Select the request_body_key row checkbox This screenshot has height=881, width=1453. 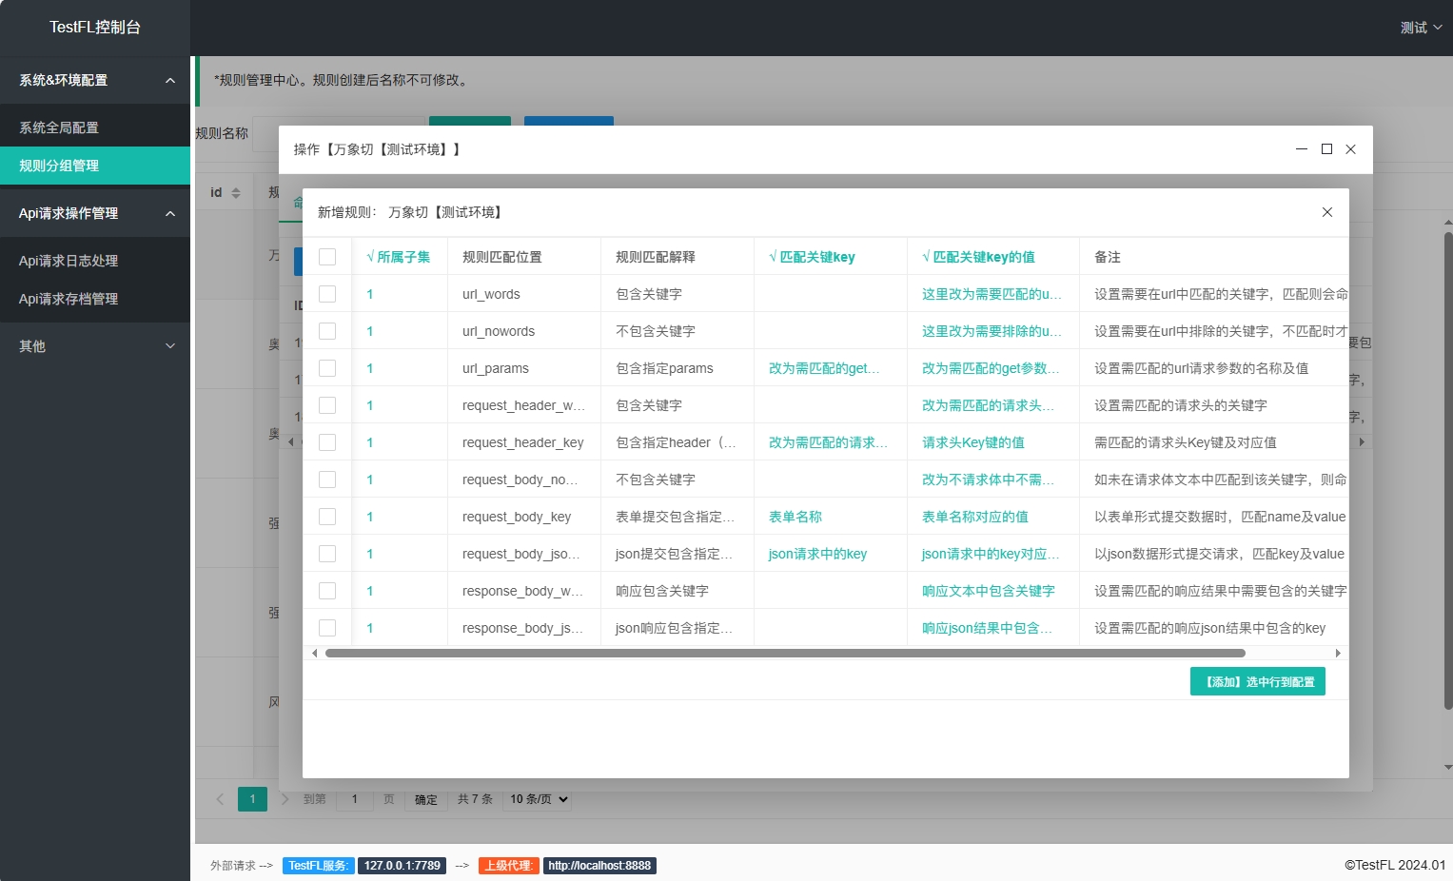pyautogui.click(x=327, y=517)
